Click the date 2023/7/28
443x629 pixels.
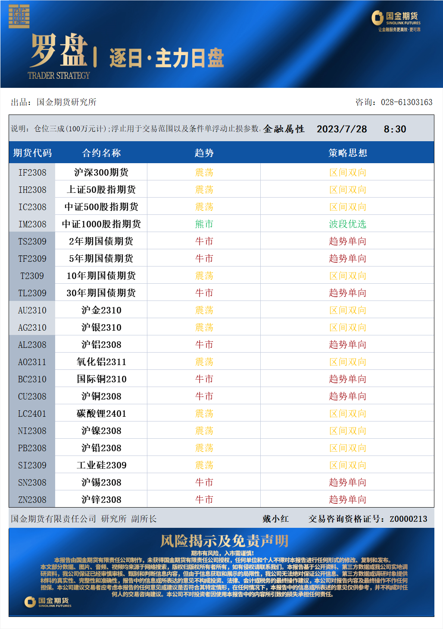(342, 129)
